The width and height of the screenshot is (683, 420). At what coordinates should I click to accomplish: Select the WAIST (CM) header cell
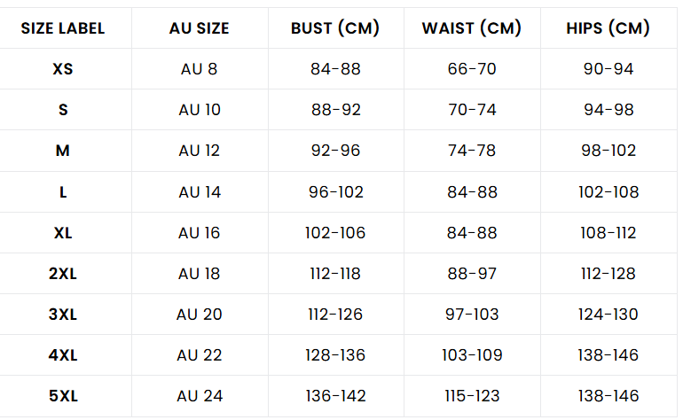(x=472, y=28)
